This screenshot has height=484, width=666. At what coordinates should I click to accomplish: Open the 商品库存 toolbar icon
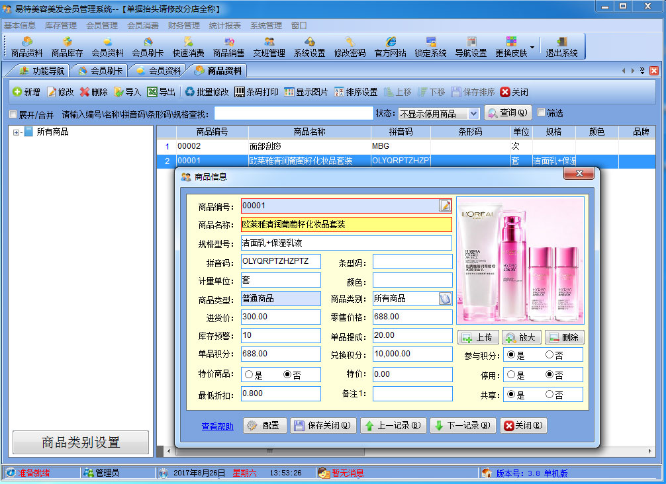pyautogui.click(x=67, y=47)
